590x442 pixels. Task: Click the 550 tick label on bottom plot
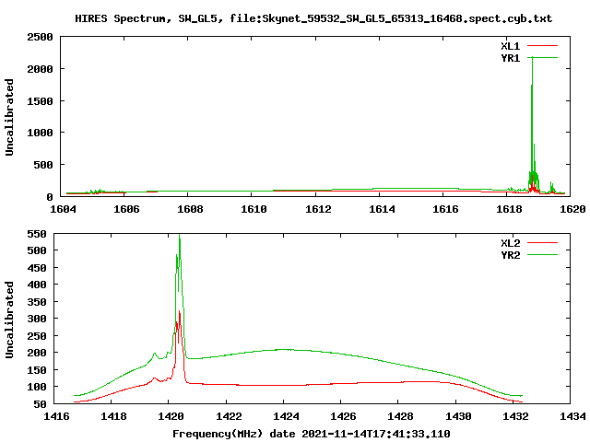[37, 234]
